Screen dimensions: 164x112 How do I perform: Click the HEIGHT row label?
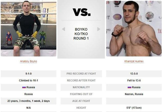[81, 108]
